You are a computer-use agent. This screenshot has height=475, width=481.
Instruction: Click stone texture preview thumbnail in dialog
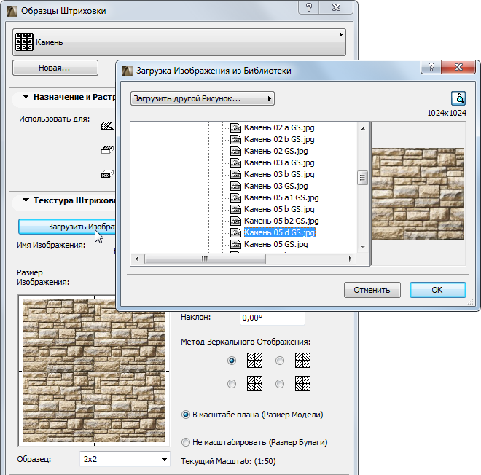point(418,194)
